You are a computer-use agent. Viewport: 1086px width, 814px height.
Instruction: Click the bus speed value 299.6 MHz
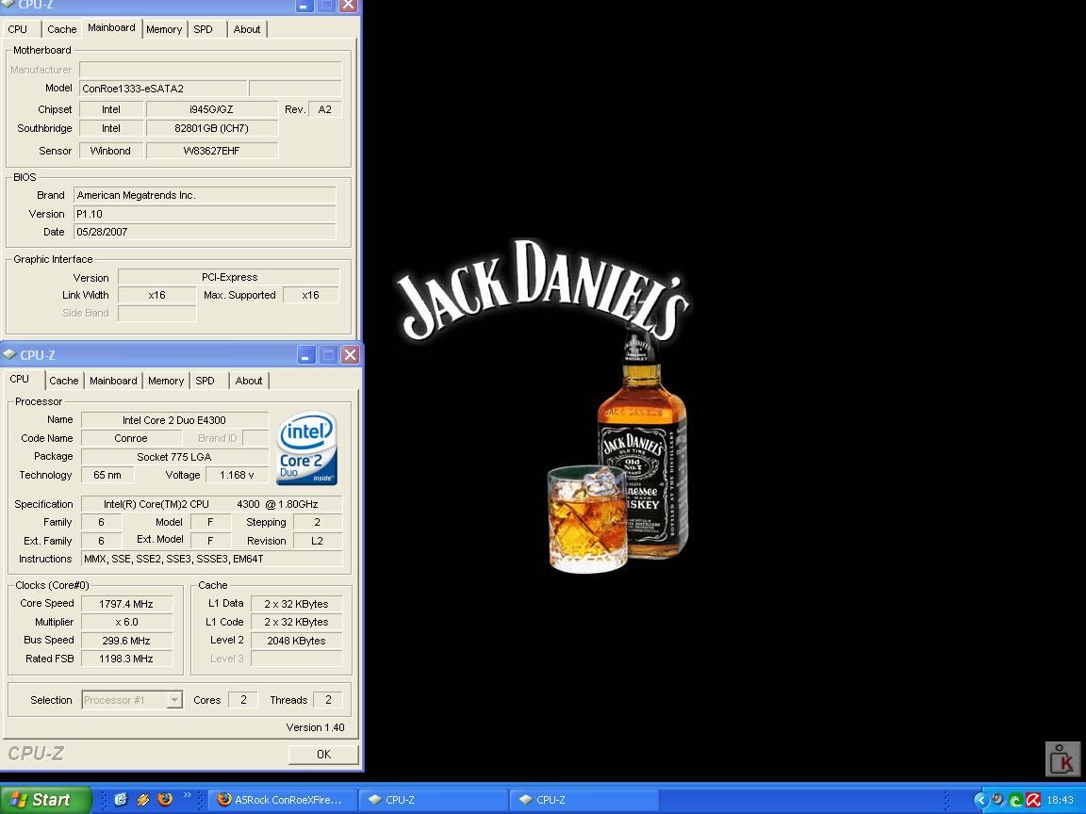[126, 641]
